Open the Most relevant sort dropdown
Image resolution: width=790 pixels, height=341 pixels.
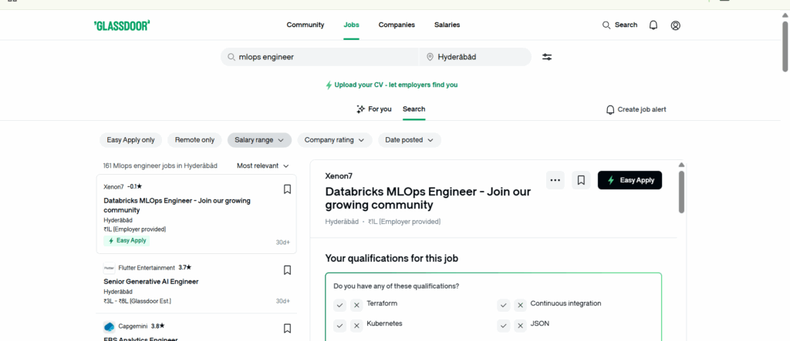pos(263,166)
